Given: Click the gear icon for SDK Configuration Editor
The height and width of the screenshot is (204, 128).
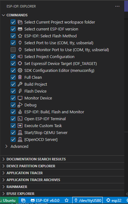Looking at the screenshot, I should pyautogui.click(x=20, y=70).
